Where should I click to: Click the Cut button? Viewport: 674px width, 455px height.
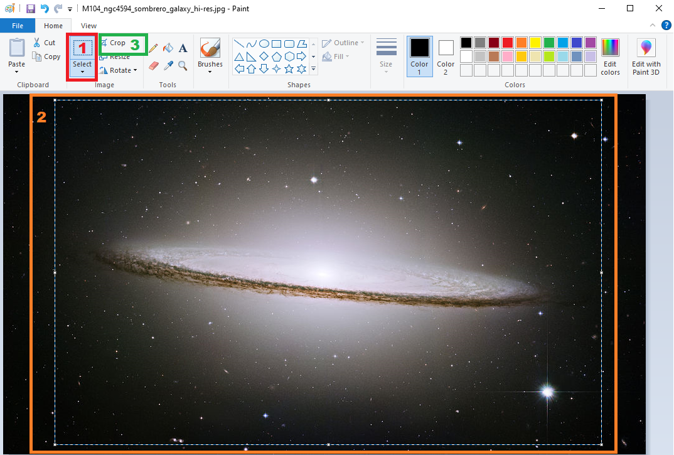point(45,43)
